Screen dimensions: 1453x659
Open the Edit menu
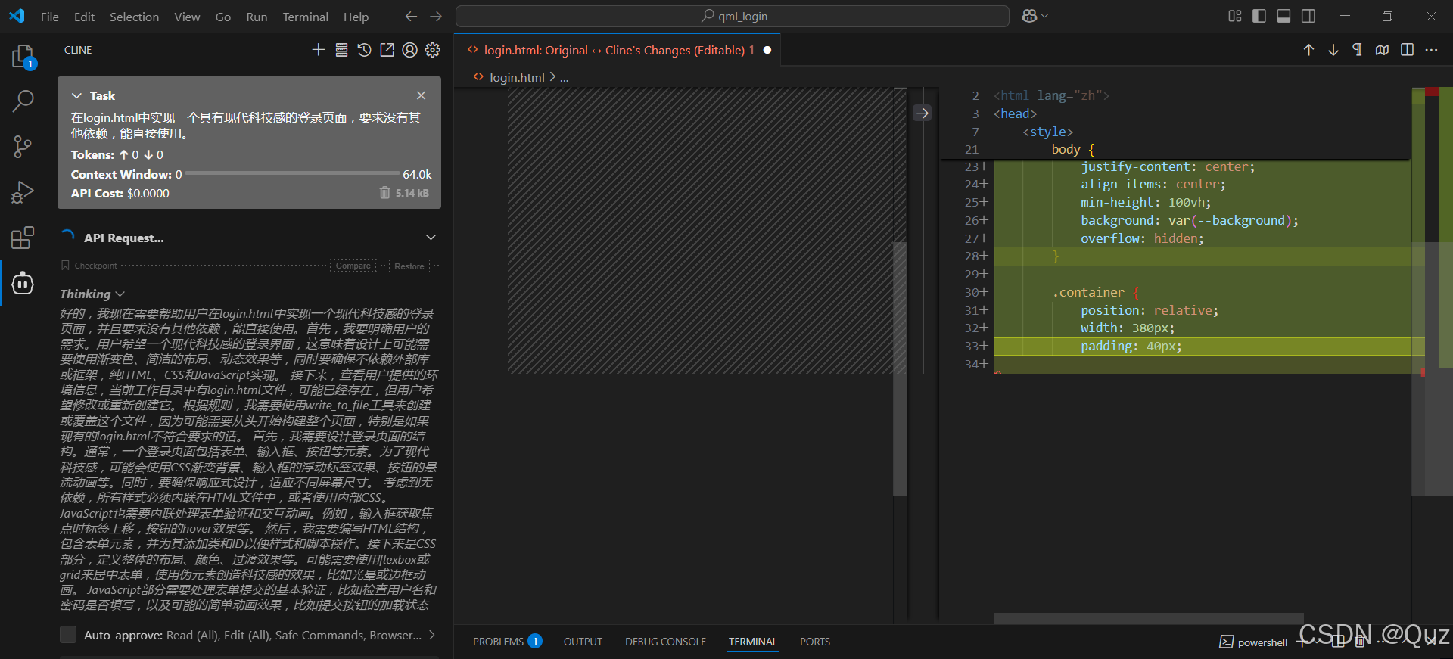point(84,17)
